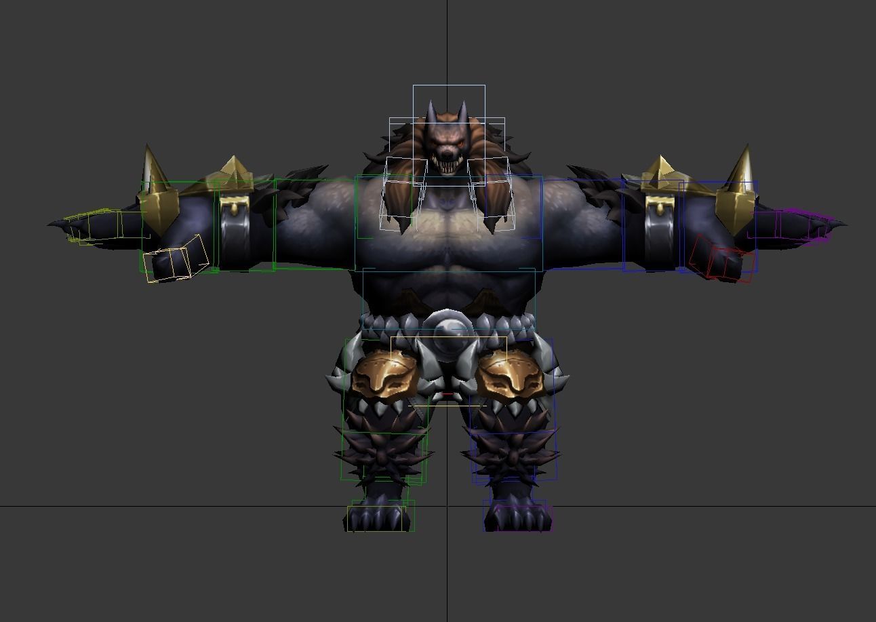Select the yellow bone box at the fist
This screenshot has width=876, height=622.
pos(176,259)
